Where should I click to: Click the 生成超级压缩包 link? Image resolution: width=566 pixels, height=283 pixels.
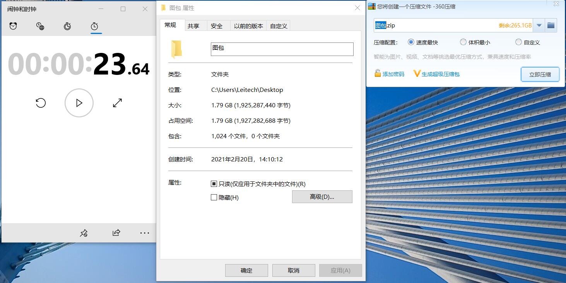point(441,74)
